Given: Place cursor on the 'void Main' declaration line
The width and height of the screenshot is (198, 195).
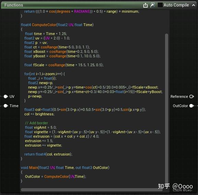Looking at the screenshot, I should click(x=65, y=168).
